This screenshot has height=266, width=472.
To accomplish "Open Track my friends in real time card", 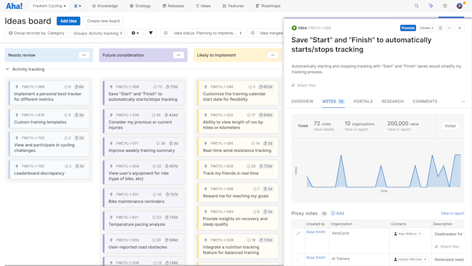I will (238, 170).
